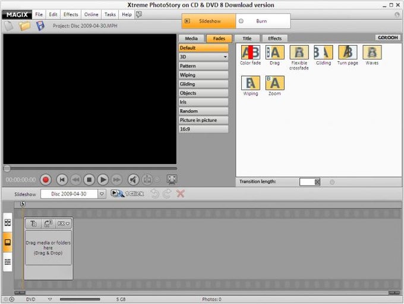Select the Default fades category

pos(203,48)
